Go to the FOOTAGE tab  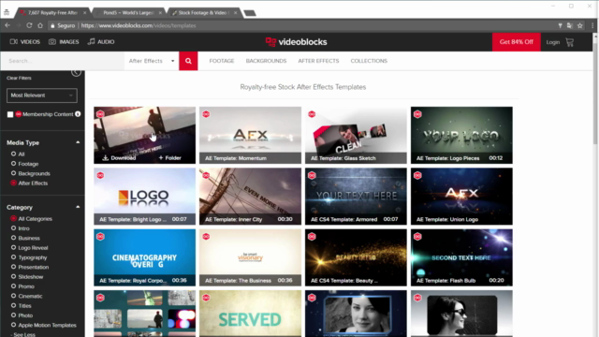click(222, 61)
